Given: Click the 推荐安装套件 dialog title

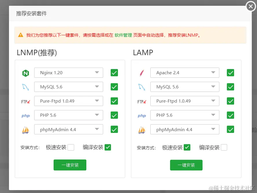Looking at the screenshot, I should 32,13.
